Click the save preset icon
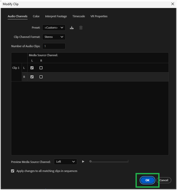 pyautogui.click(x=72, y=28)
